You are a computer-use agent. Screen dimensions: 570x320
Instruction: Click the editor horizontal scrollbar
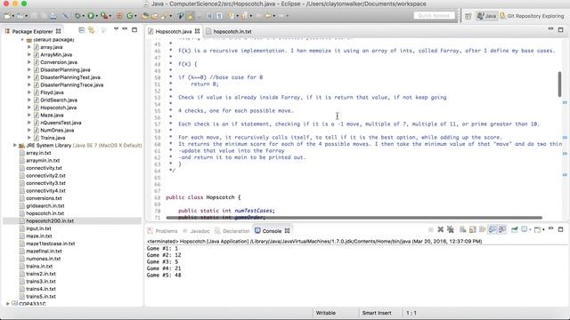pos(354,218)
